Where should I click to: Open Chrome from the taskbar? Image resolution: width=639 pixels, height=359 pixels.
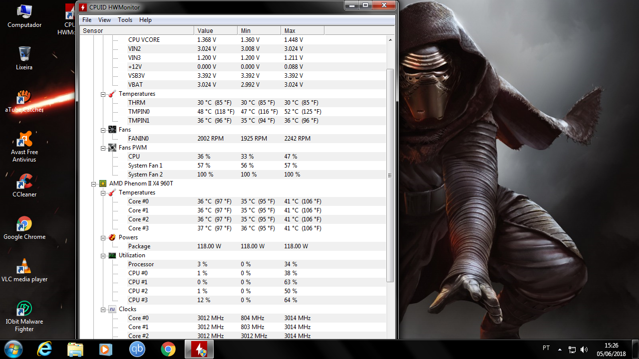(x=168, y=349)
